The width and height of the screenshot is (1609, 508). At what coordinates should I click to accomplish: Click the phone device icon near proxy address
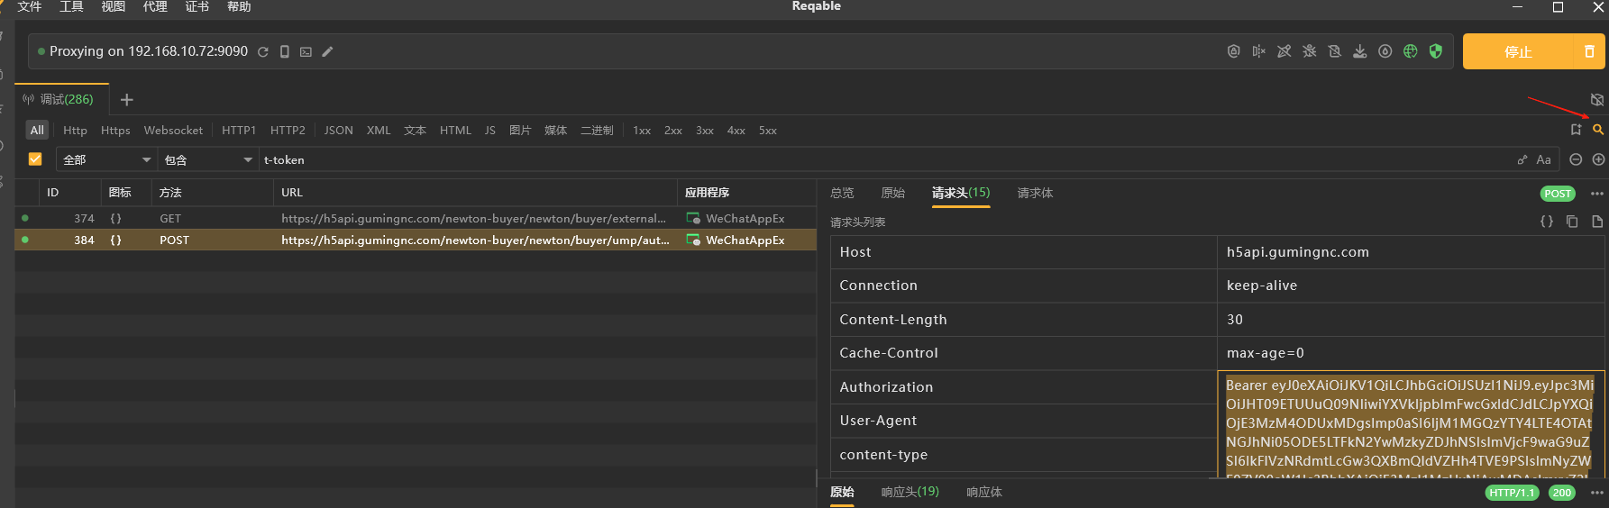click(285, 51)
